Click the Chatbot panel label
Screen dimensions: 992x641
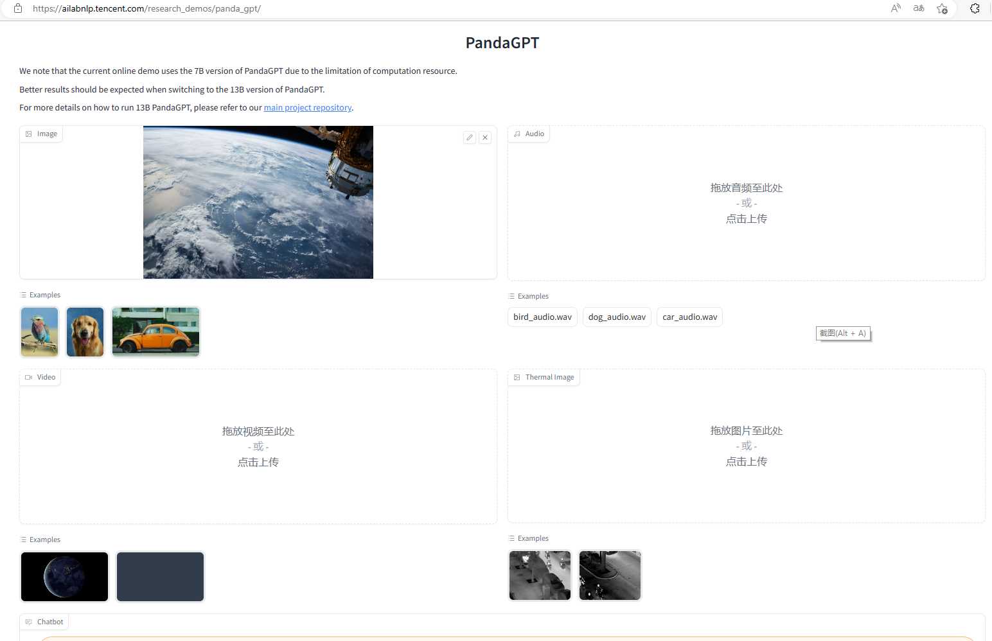pos(44,622)
